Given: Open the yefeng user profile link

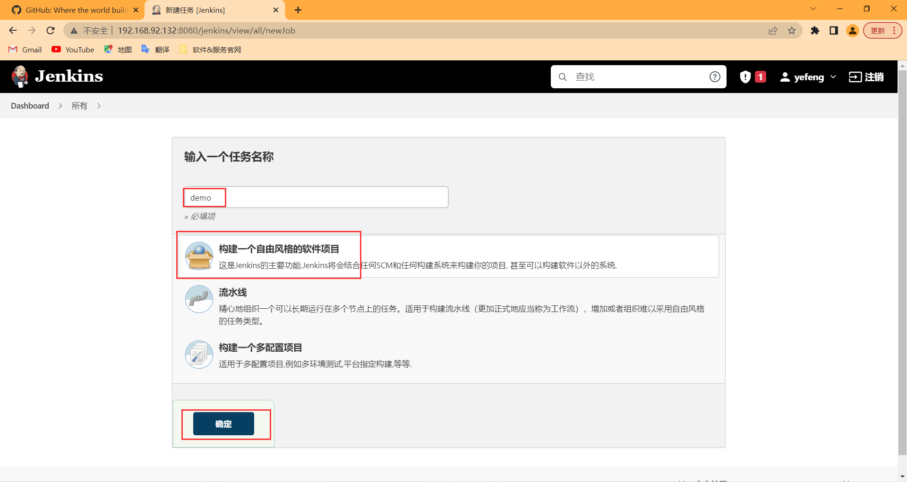Looking at the screenshot, I should 809,76.
